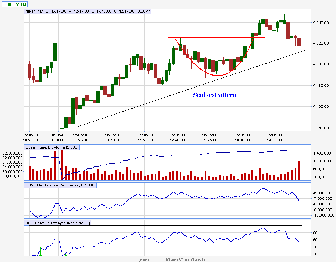Select the black ascending trendline
The height and width of the screenshot is (262, 336).
click(x=192, y=88)
